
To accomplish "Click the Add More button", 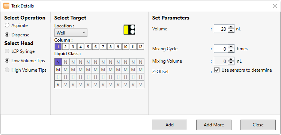I will tap(214, 125).
